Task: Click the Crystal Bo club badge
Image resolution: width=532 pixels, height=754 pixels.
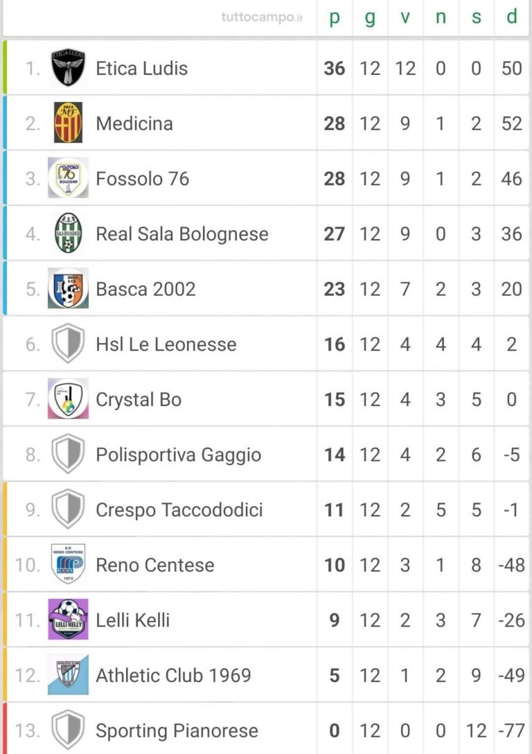Action: [x=68, y=398]
